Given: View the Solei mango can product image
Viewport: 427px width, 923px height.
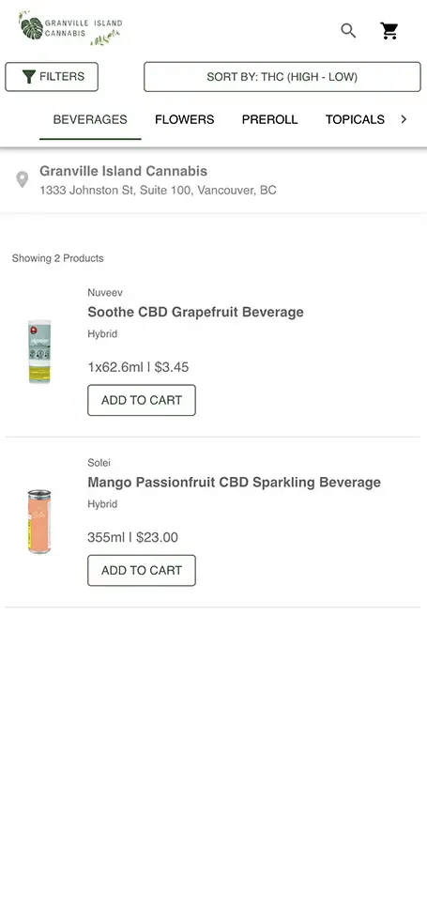Looking at the screenshot, I should click(39, 521).
